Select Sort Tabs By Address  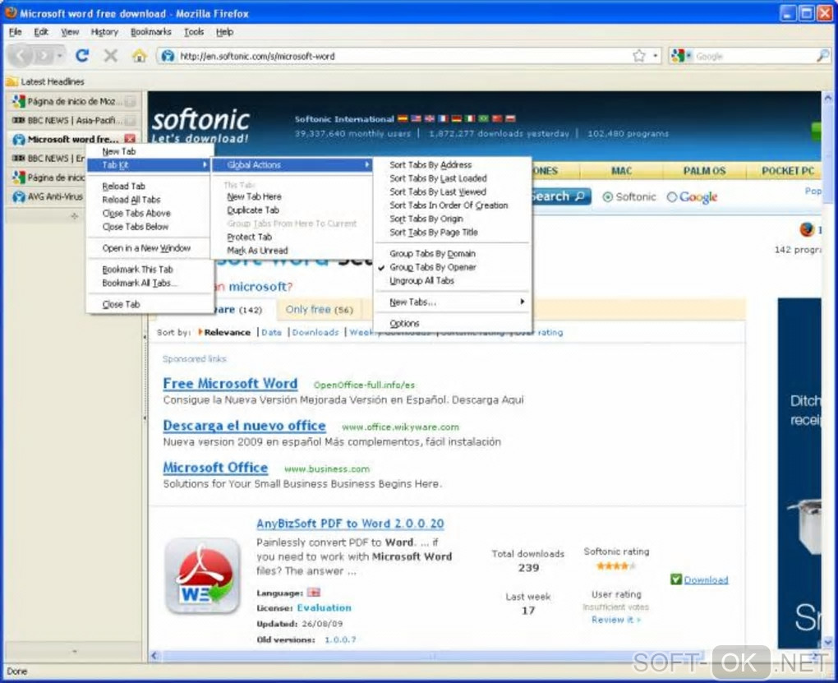[454, 164]
